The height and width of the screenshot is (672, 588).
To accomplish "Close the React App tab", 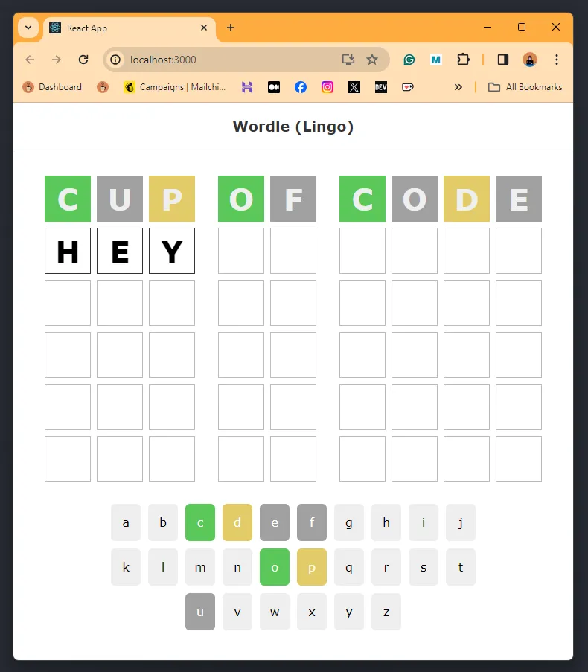I will pos(204,28).
